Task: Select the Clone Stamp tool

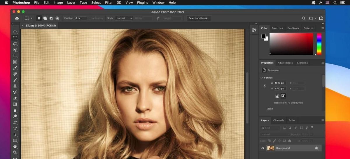Action: click(x=15, y=86)
